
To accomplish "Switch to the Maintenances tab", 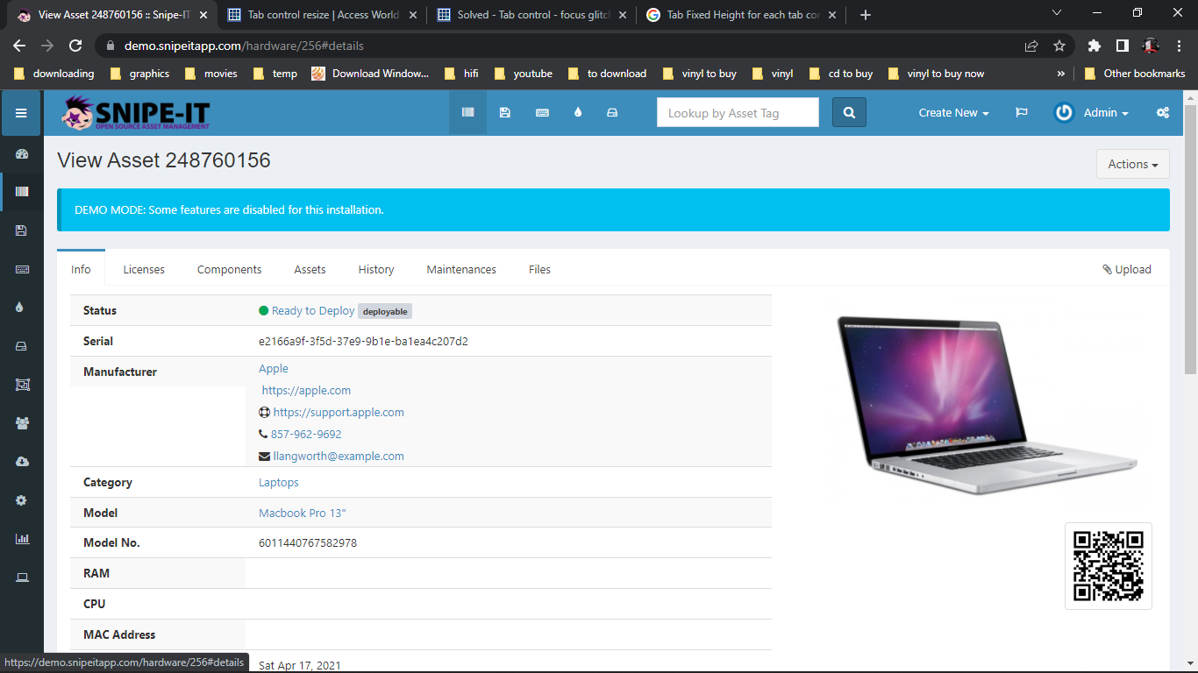I will click(x=461, y=269).
